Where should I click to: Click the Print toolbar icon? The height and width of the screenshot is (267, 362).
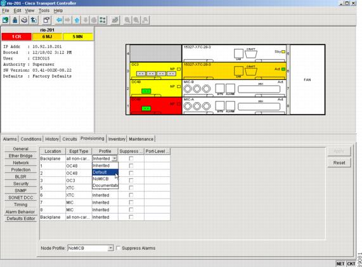click(24, 20)
